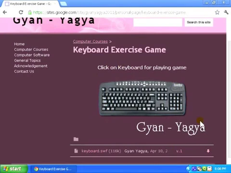Screen dimensions: 231x173
Task: Click the Computer Courses breadcrumb link
Action: click(x=90, y=41)
